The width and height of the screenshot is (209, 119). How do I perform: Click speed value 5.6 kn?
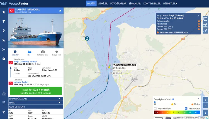click(16, 70)
